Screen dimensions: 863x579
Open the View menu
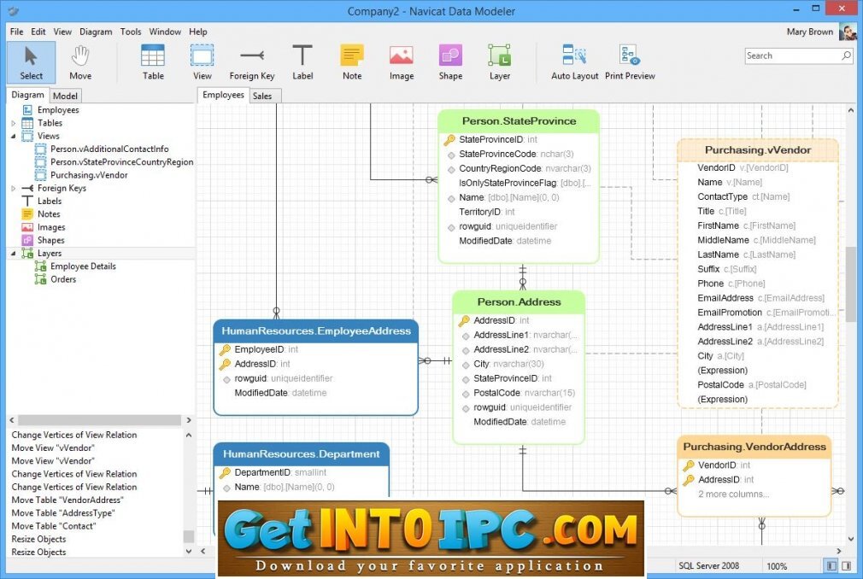pyautogui.click(x=62, y=32)
